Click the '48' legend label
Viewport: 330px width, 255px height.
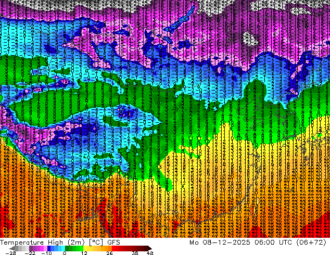coord(150,253)
